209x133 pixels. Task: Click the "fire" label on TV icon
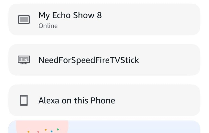tap(24, 59)
